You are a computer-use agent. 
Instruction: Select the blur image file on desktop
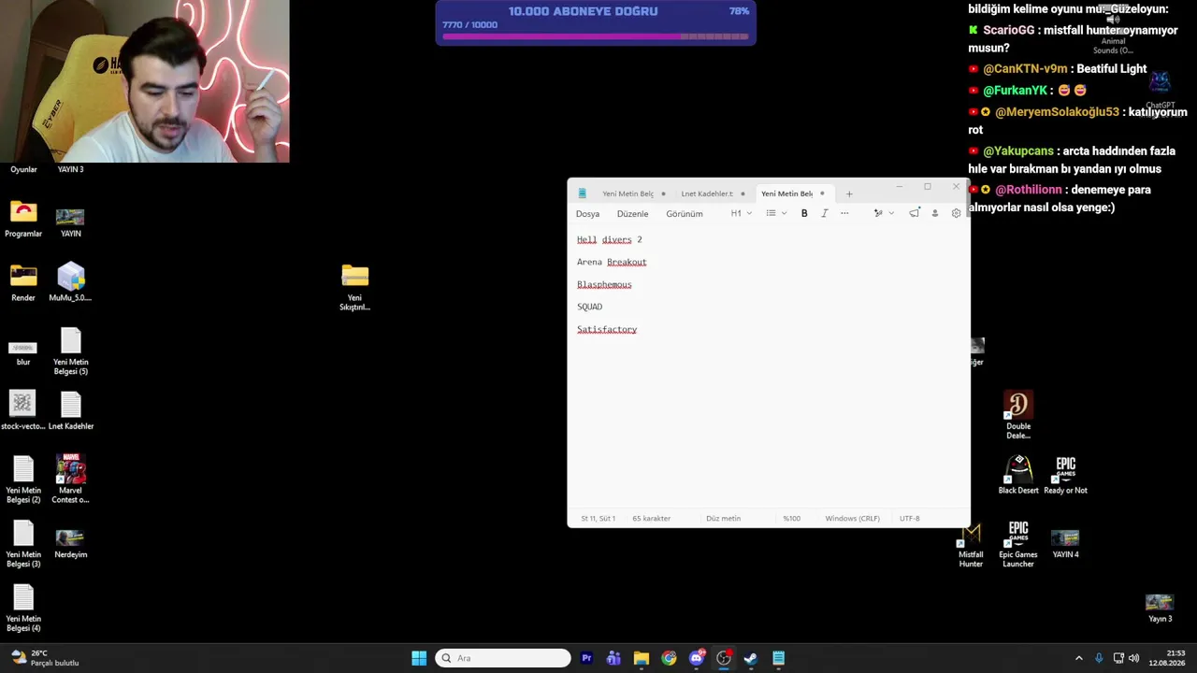[x=23, y=352]
